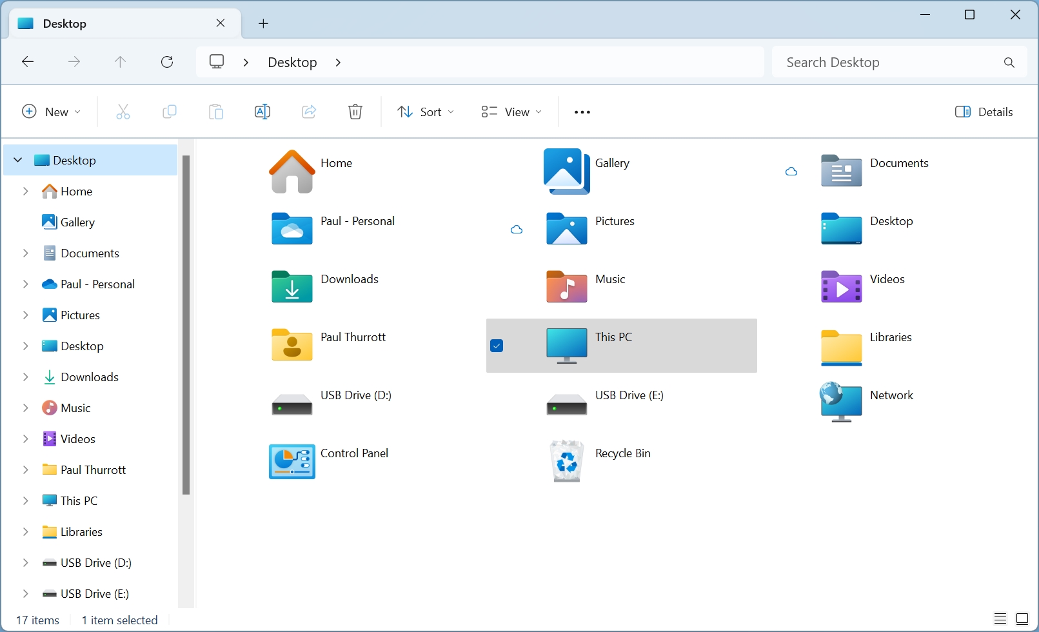Uncheck the This PC selection checkbox

pos(497,346)
